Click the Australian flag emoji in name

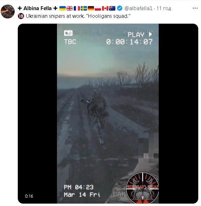point(112,8)
